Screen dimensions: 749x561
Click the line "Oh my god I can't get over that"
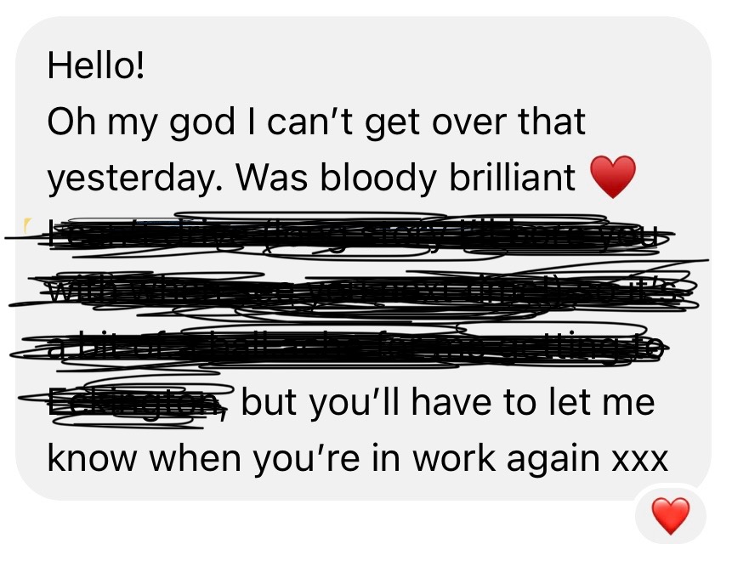point(316,122)
